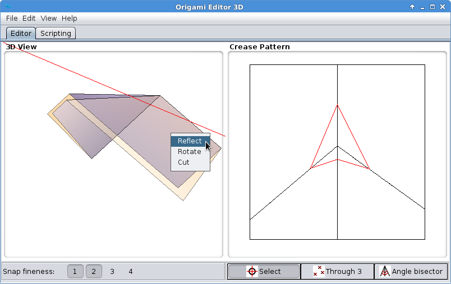This screenshot has width=451, height=284.
Task: Toggle snap fineness level 2
Action: coord(94,272)
